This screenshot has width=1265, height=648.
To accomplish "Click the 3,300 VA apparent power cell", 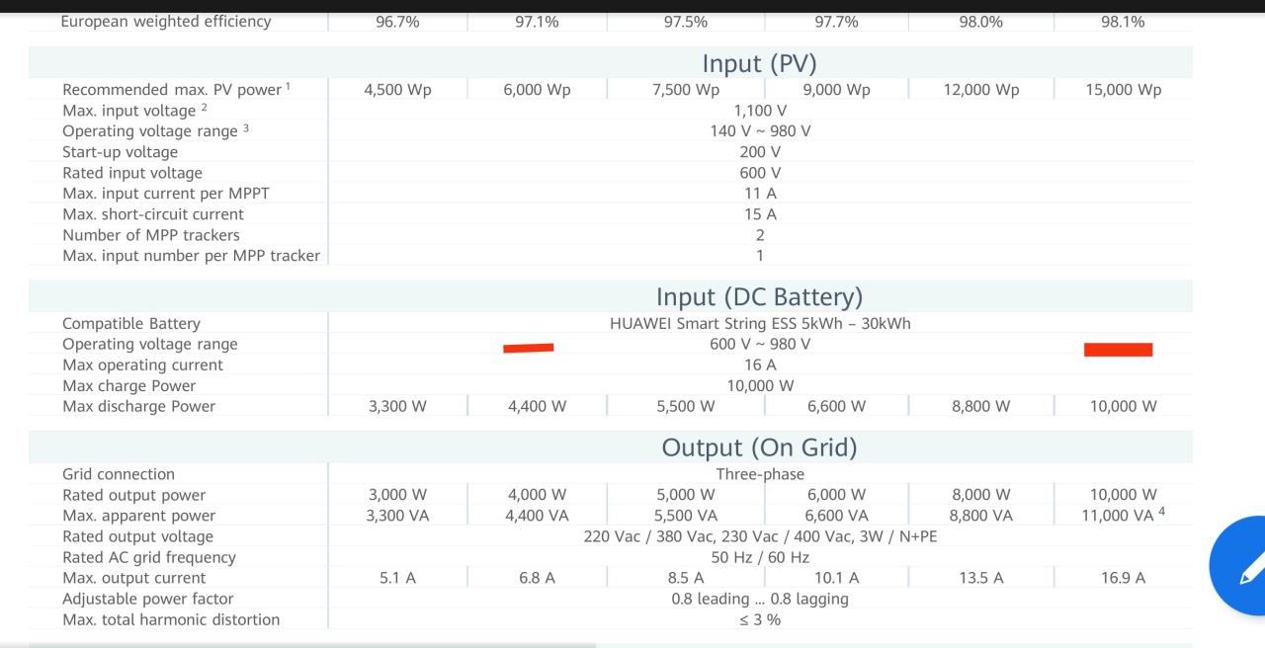I will 397,516.
